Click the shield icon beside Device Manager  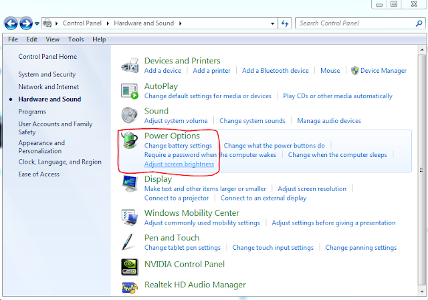[x=354, y=71]
